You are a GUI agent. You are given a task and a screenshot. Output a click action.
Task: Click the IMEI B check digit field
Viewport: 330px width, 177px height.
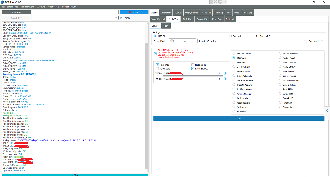click(x=220, y=79)
